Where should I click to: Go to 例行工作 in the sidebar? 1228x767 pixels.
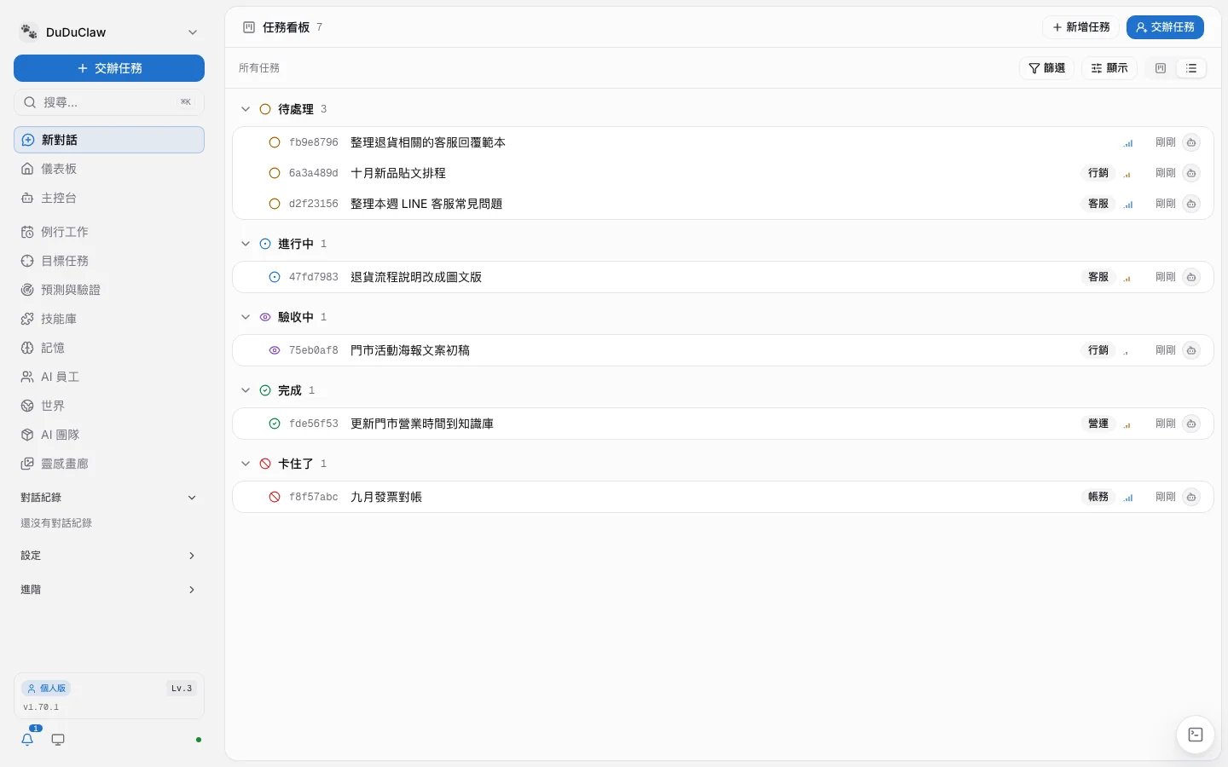[109, 232]
